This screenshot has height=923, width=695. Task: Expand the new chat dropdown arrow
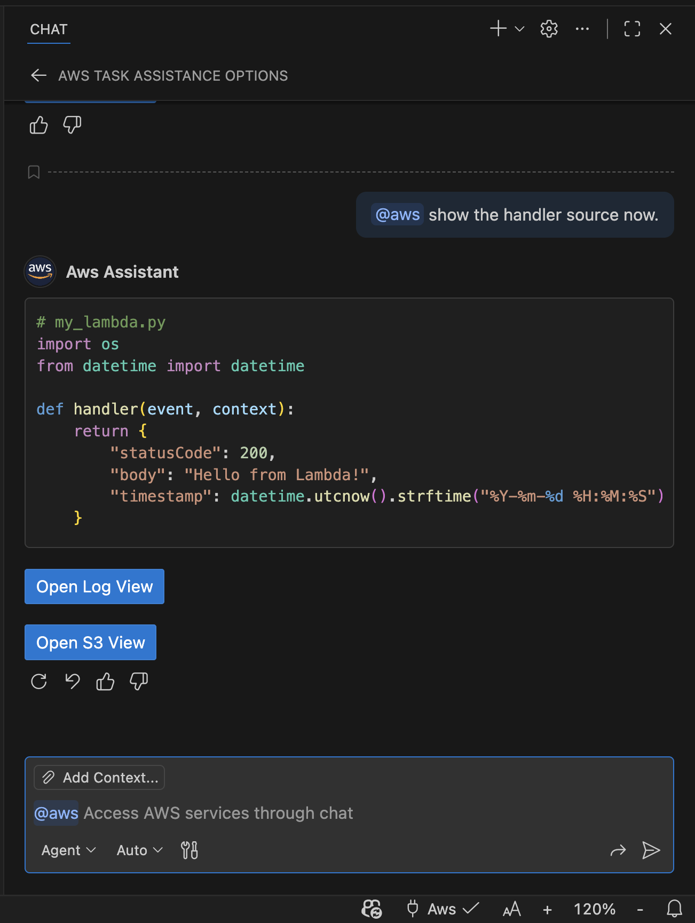tap(519, 29)
